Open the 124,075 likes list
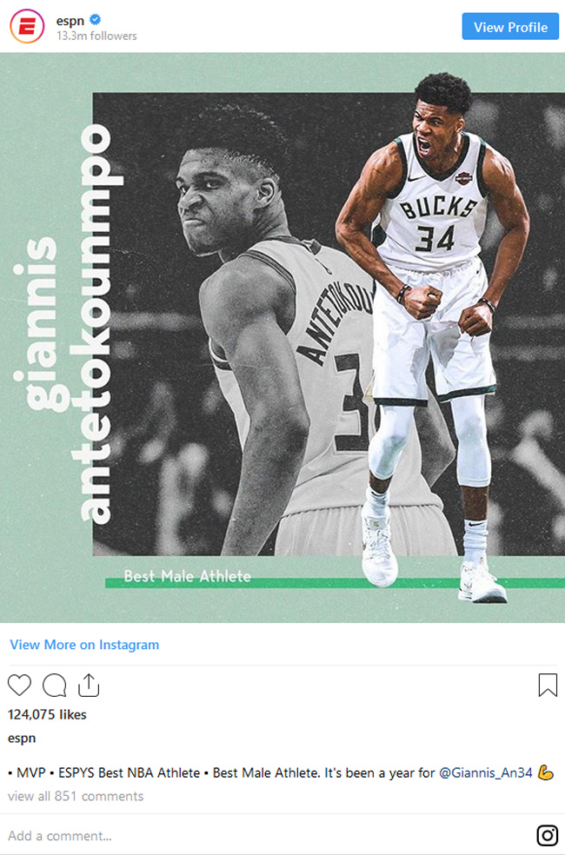Viewport: 565px width, 855px height. tap(47, 714)
